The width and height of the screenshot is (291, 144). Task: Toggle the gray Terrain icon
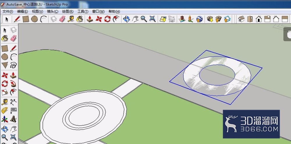(172, 19)
